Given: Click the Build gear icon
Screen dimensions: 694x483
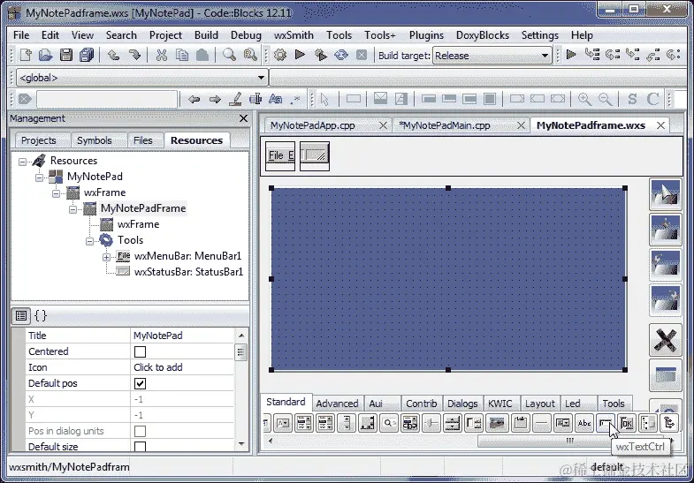Looking at the screenshot, I should point(279,56).
